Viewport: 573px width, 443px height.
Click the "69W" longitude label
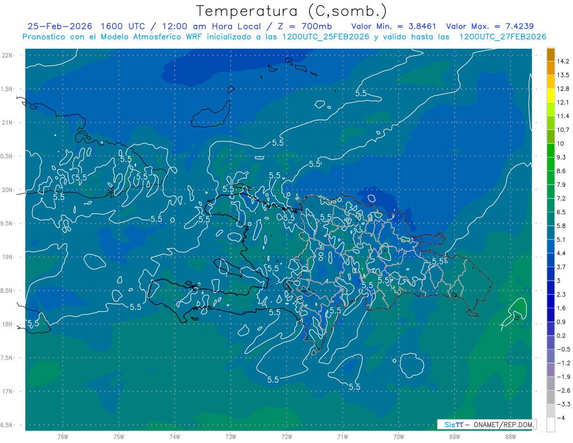coord(455,437)
